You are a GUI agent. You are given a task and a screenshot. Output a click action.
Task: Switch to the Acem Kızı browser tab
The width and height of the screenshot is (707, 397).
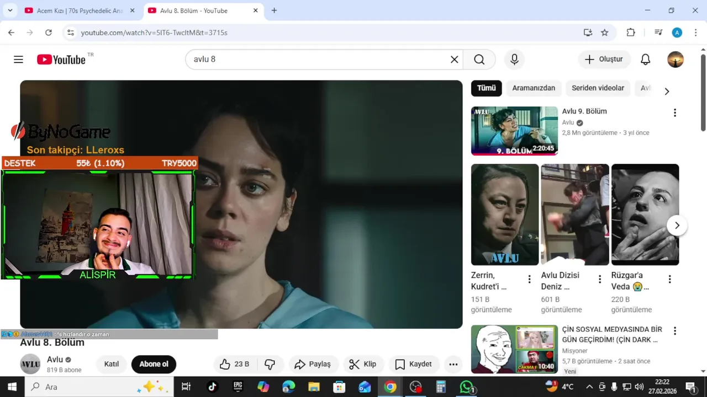click(x=81, y=10)
